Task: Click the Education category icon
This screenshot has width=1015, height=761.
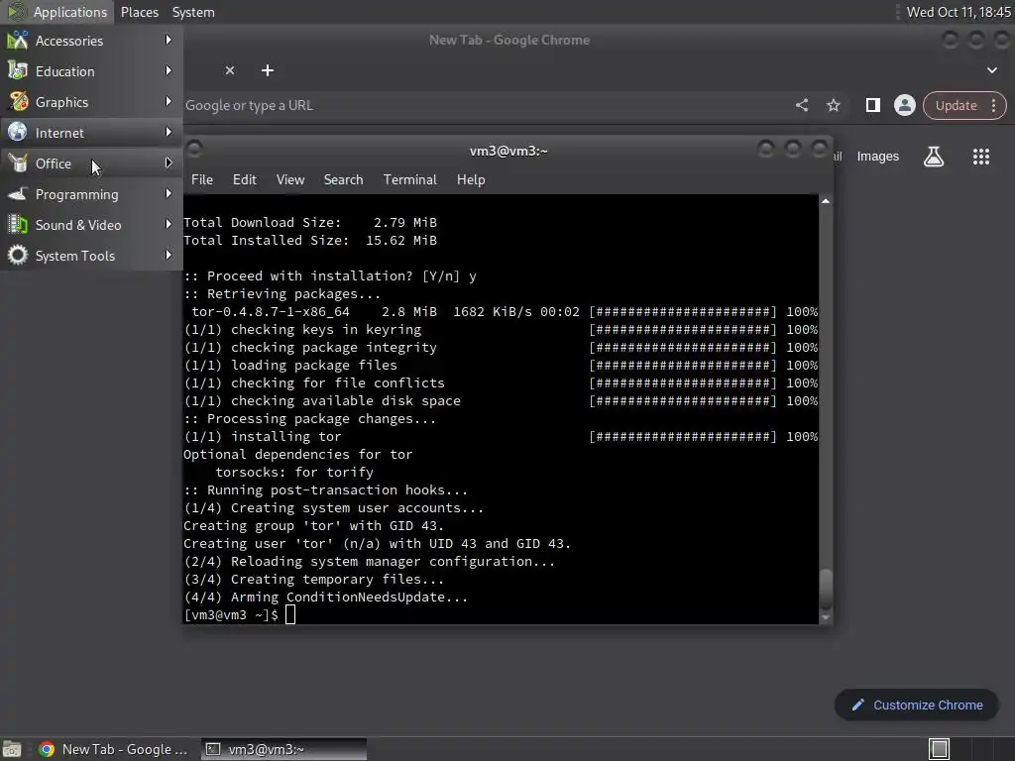Action: click(18, 70)
